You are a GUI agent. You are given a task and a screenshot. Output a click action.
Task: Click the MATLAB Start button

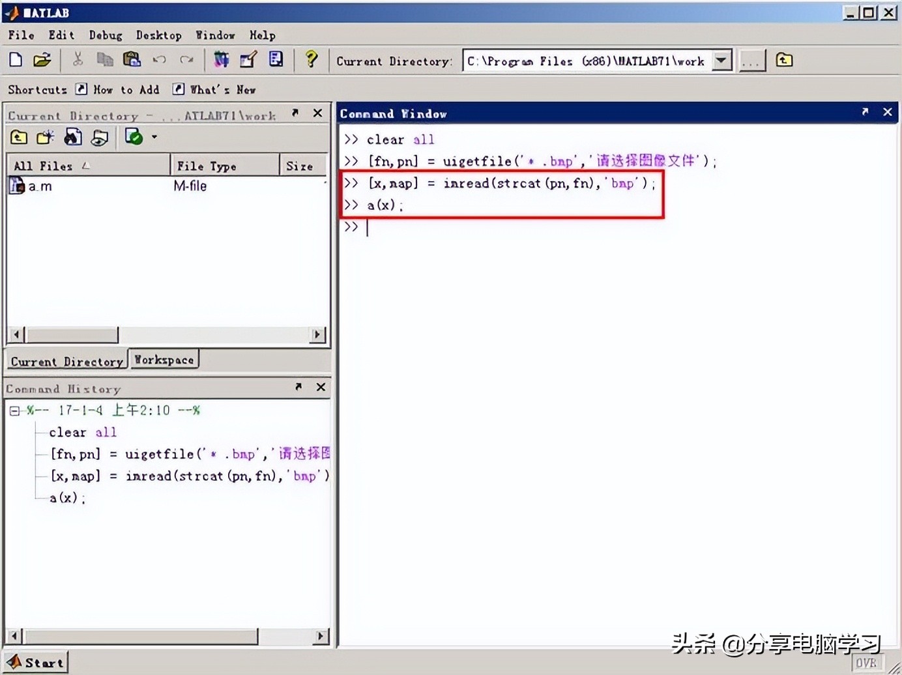point(36,663)
